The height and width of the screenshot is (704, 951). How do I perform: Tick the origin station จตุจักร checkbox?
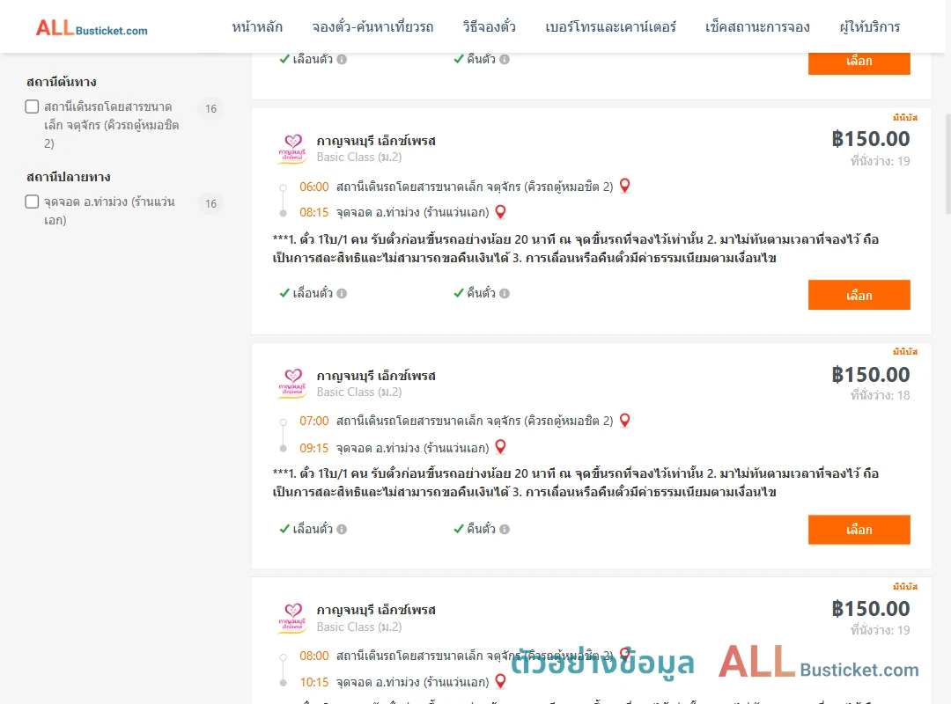pyautogui.click(x=33, y=106)
